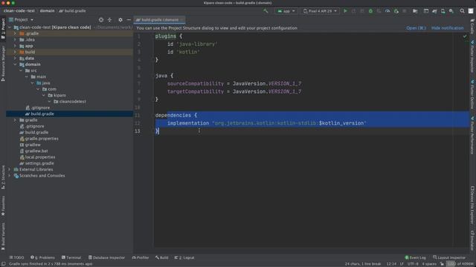Open the Database Inspector tool window
476x267 pixels.
106,257
